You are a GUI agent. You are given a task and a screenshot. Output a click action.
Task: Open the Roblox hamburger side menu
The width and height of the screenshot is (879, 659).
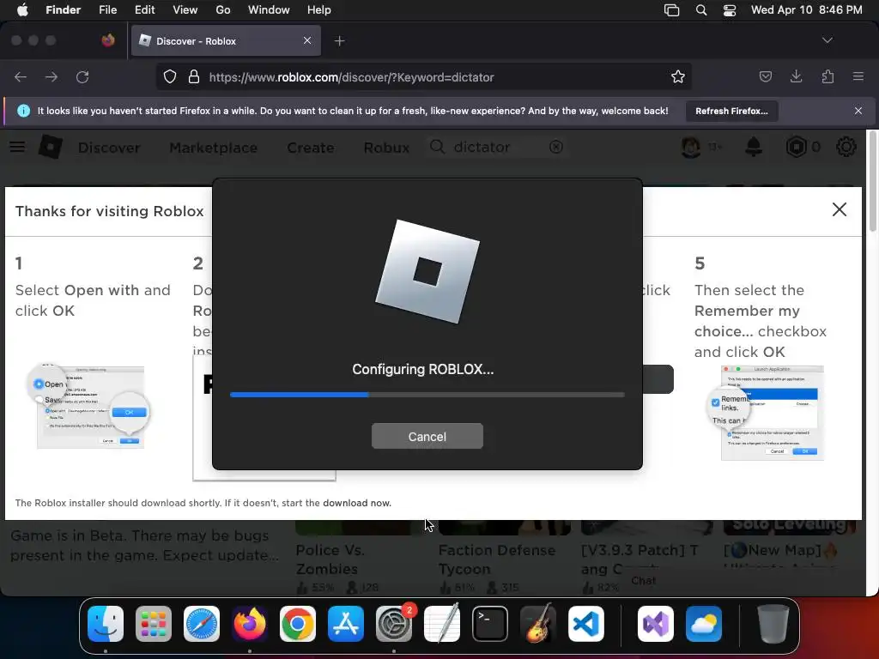(x=17, y=147)
